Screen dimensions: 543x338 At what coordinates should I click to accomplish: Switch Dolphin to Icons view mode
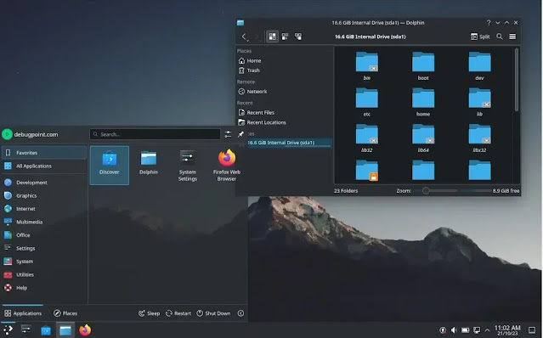(x=272, y=37)
